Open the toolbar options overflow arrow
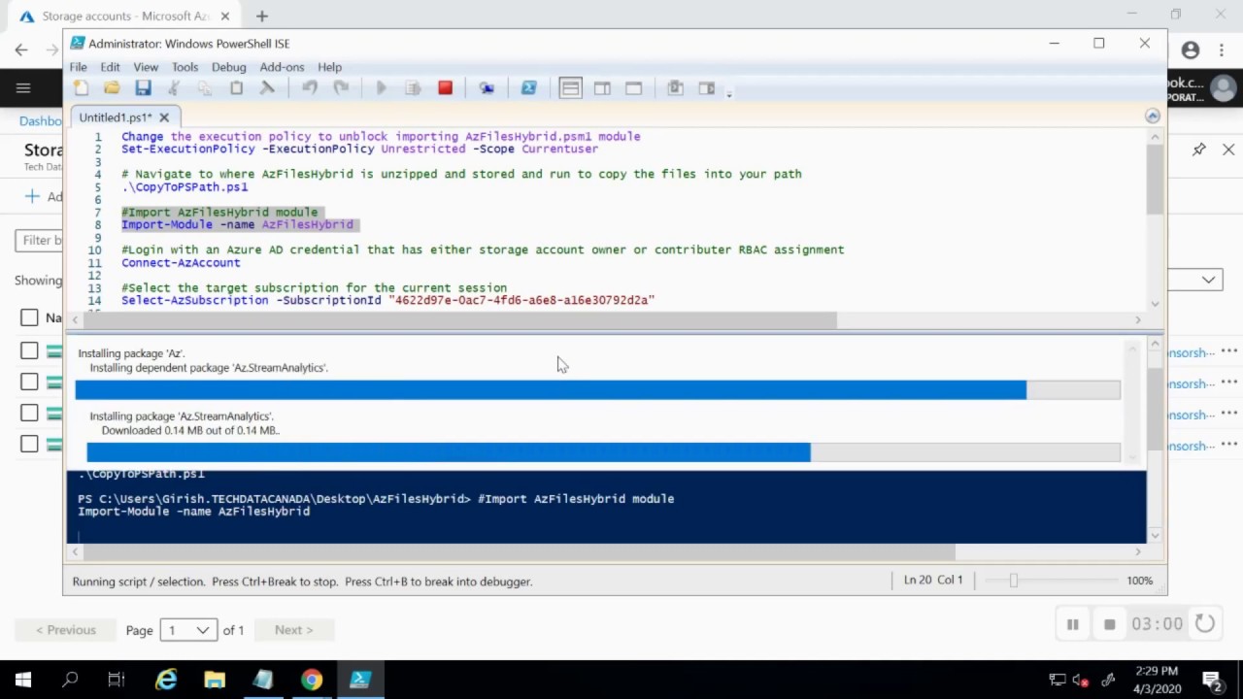The image size is (1243, 699). click(x=729, y=93)
